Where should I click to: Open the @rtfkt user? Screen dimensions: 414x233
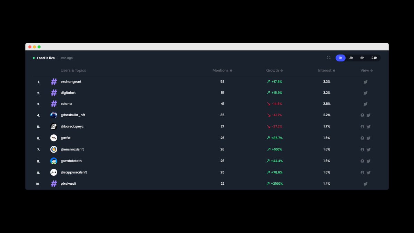[x=66, y=138]
